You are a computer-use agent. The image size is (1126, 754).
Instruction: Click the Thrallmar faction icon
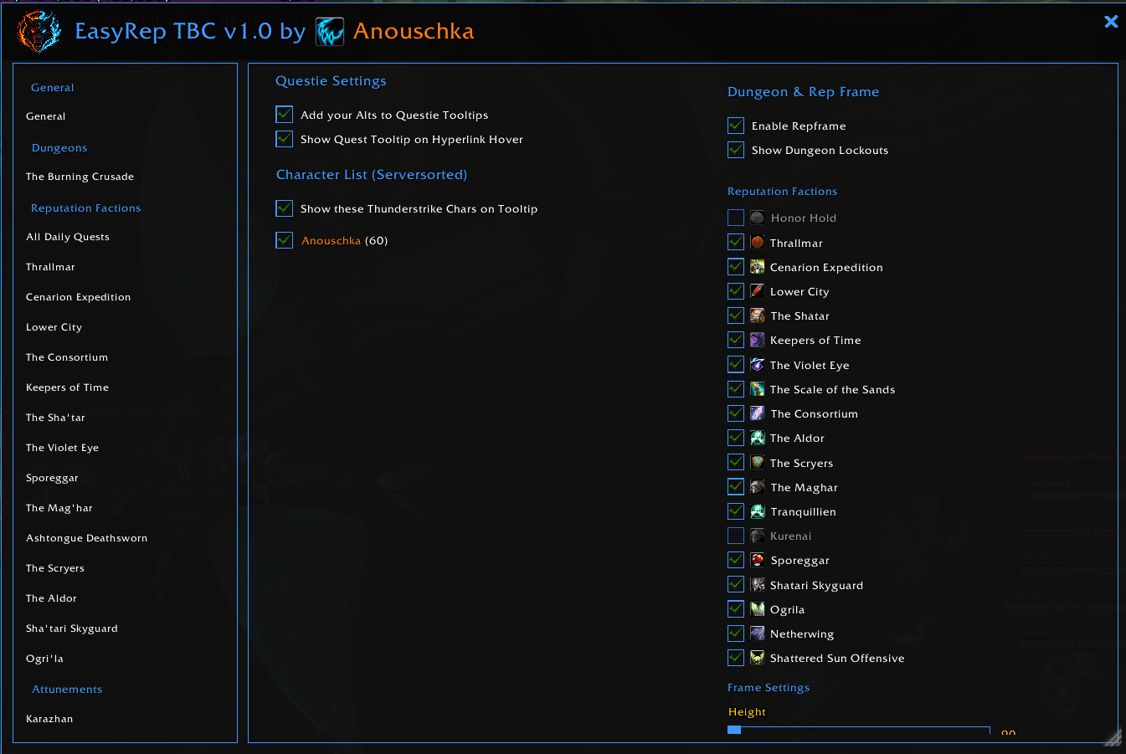[x=758, y=243]
